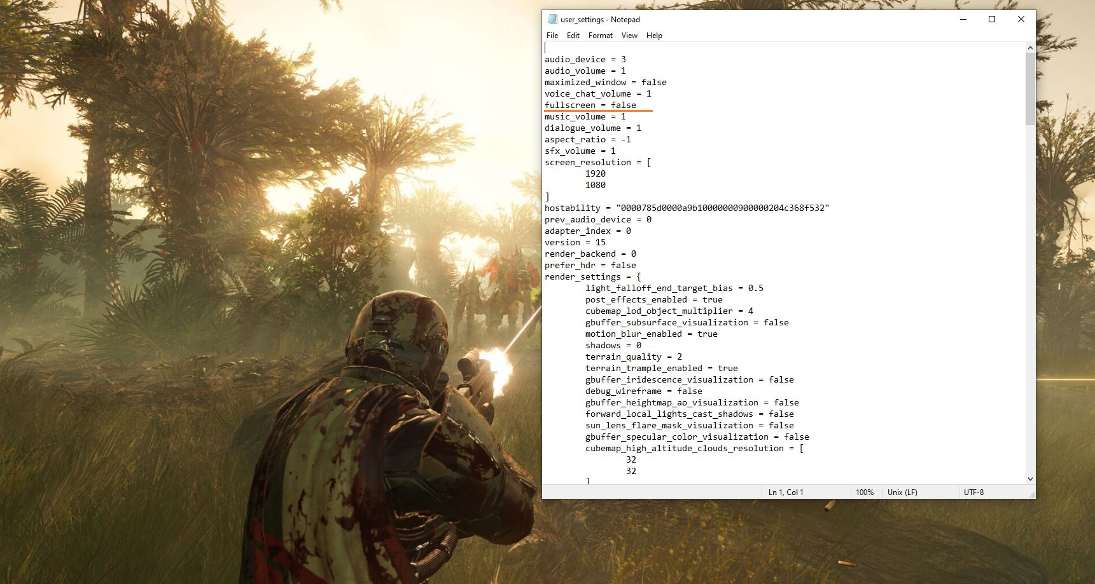
Task: Click the UTF-8 encoding status entry
Action: click(973, 492)
